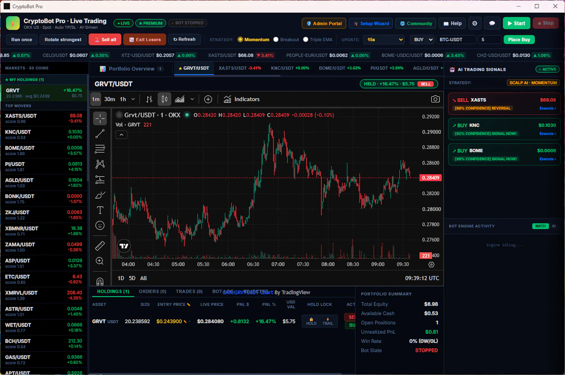Switch to the XASTS/USDT chart tab
565x375 pixels.
[240, 68]
